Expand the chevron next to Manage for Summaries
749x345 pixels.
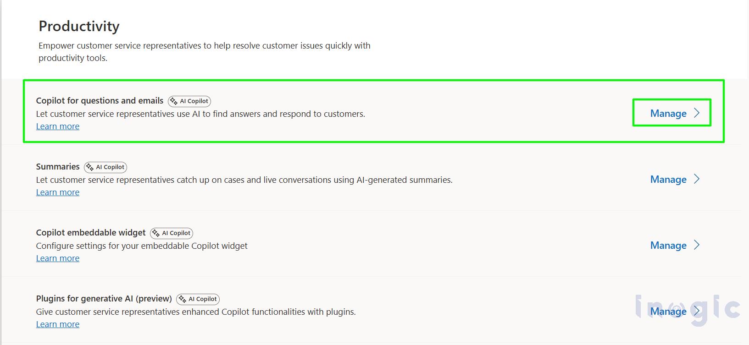point(696,179)
